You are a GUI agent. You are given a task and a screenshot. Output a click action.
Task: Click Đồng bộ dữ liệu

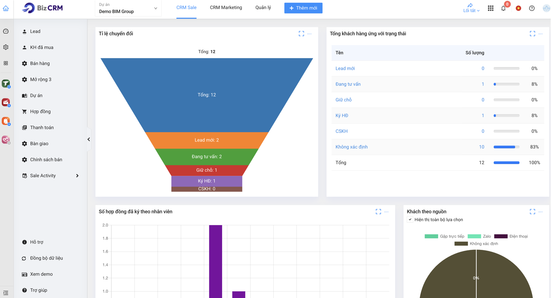pyautogui.click(x=46, y=258)
